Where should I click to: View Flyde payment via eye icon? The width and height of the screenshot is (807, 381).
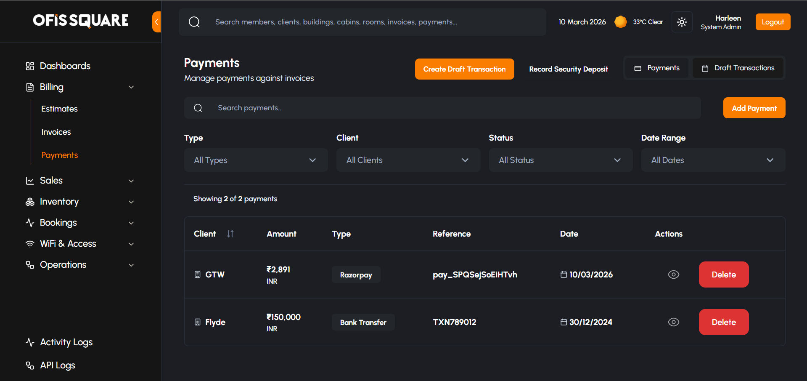673,322
